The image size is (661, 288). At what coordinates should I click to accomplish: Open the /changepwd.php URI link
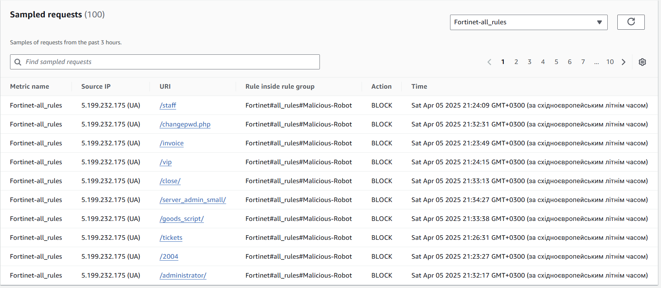pyautogui.click(x=185, y=124)
